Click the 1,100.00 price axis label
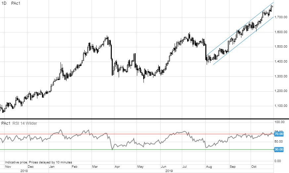 coord(281,106)
